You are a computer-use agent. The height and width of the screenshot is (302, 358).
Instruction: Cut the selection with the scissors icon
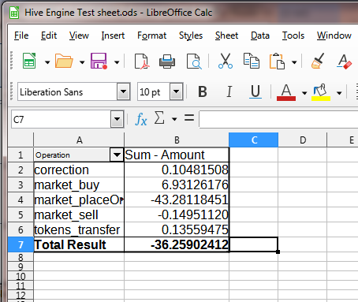click(226, 61)
